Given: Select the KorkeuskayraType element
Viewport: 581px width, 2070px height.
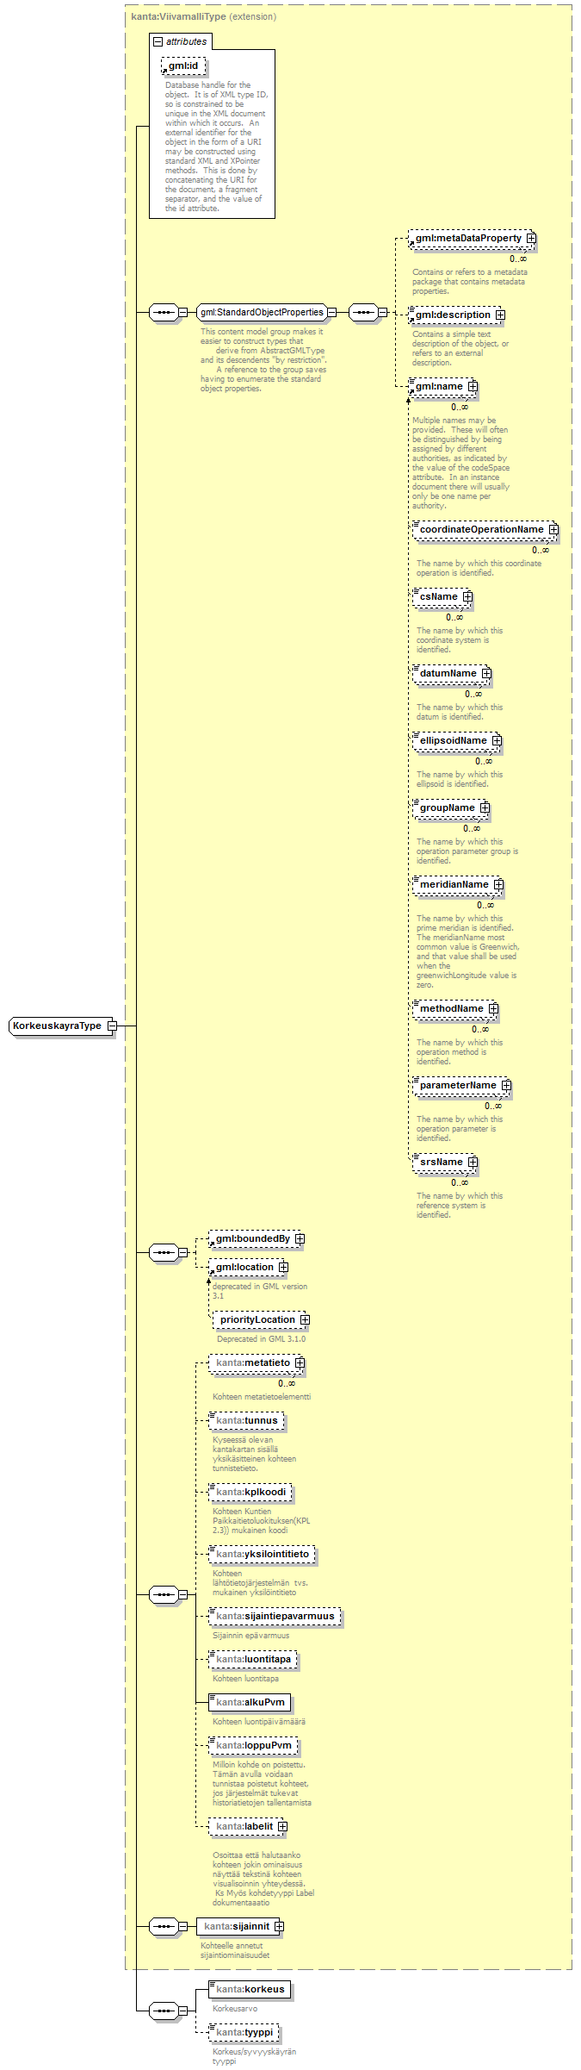Looking at the screenshot, I should coord(58,1026).
